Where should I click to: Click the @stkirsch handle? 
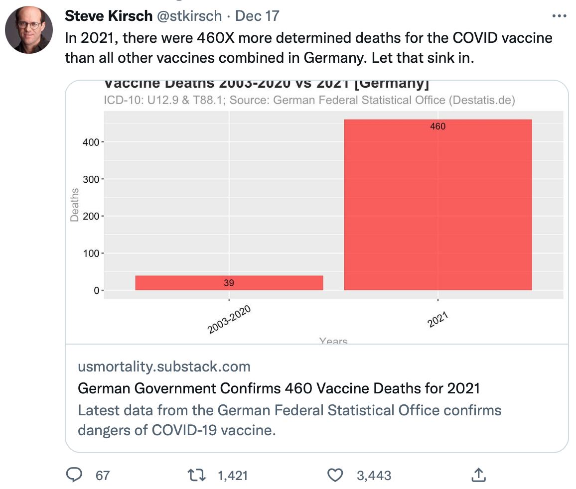click(189, 16)
